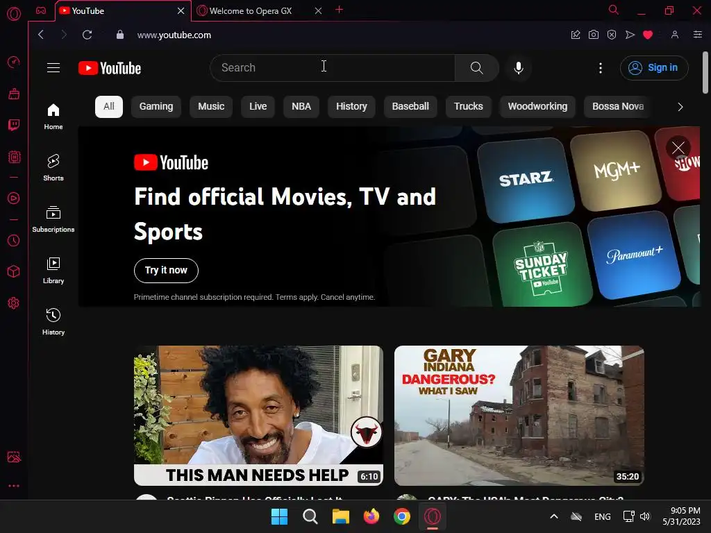Viewport: 711px width, 533px height.
Task: Click the Try it now button
Action: 166,271
